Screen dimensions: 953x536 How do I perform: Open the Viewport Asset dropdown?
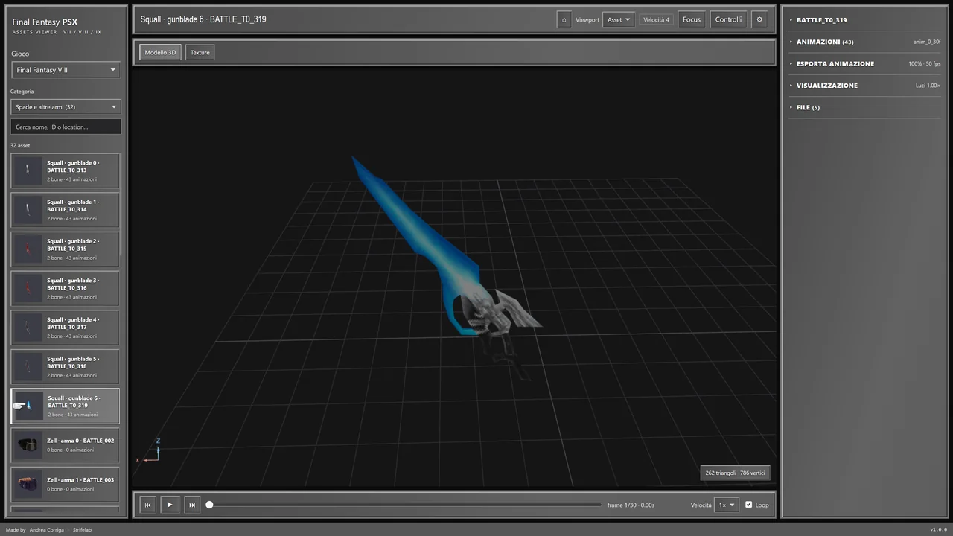619,19
